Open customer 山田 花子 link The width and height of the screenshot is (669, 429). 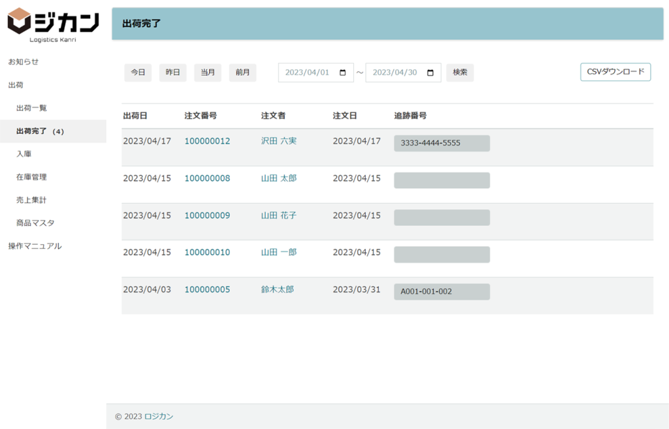click(279, 215)
